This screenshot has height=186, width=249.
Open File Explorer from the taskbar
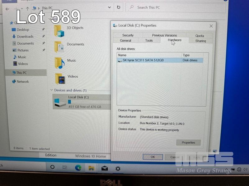91,168
